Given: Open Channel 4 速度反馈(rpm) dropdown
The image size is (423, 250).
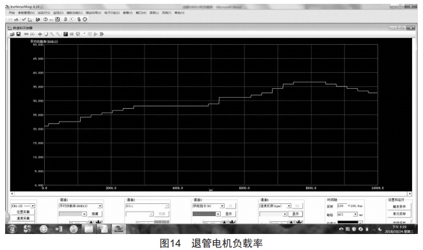Looking at the screenshot, I should pyautogui.click(x=275, y=206).
